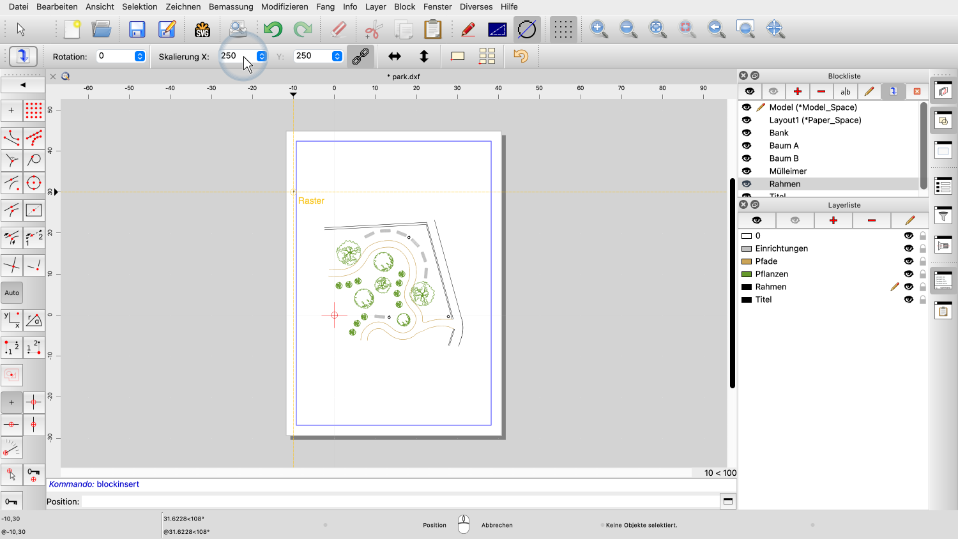The image size is (958, 539).
Task: Open the Rotation value dropdown
Action: 140,56
